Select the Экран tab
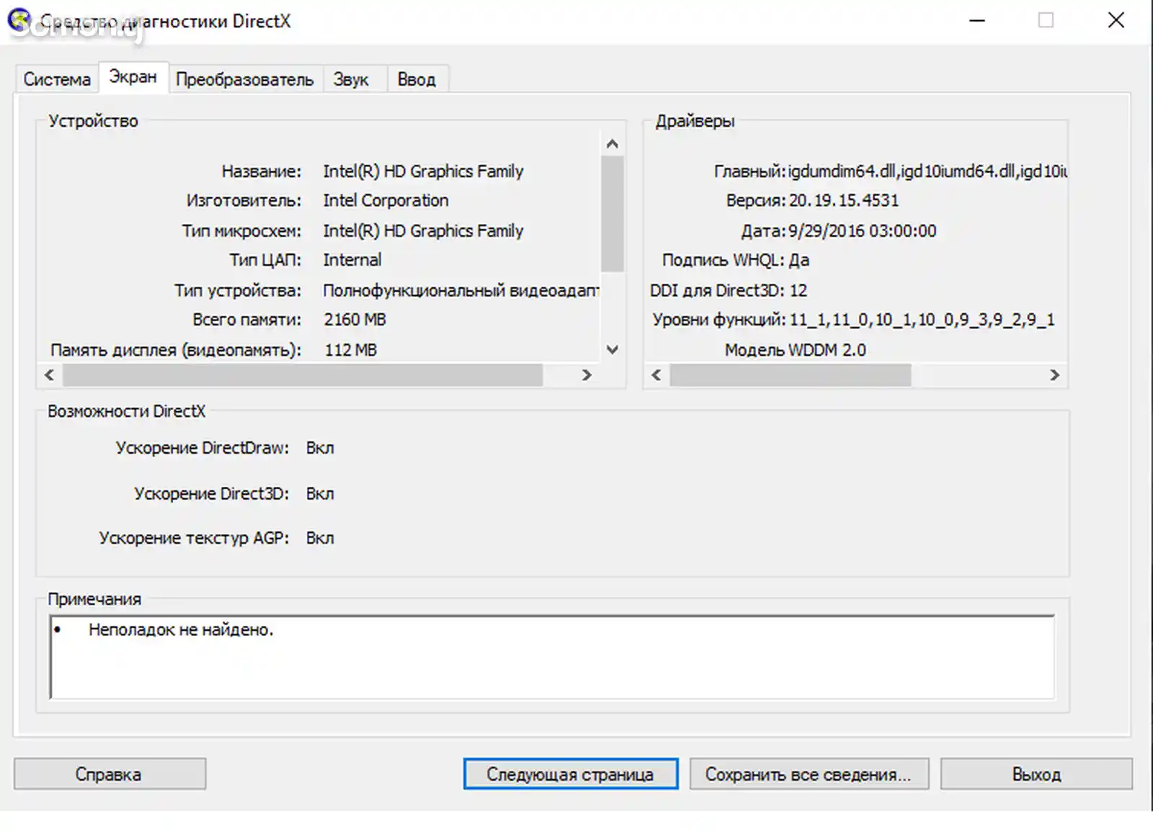Screen dimensions: 1153x831 tap(133, 77)
